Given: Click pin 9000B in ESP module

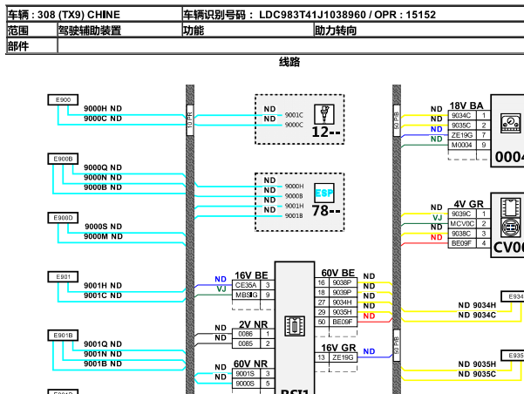Looking at the screenshot, I should (294, 196).
